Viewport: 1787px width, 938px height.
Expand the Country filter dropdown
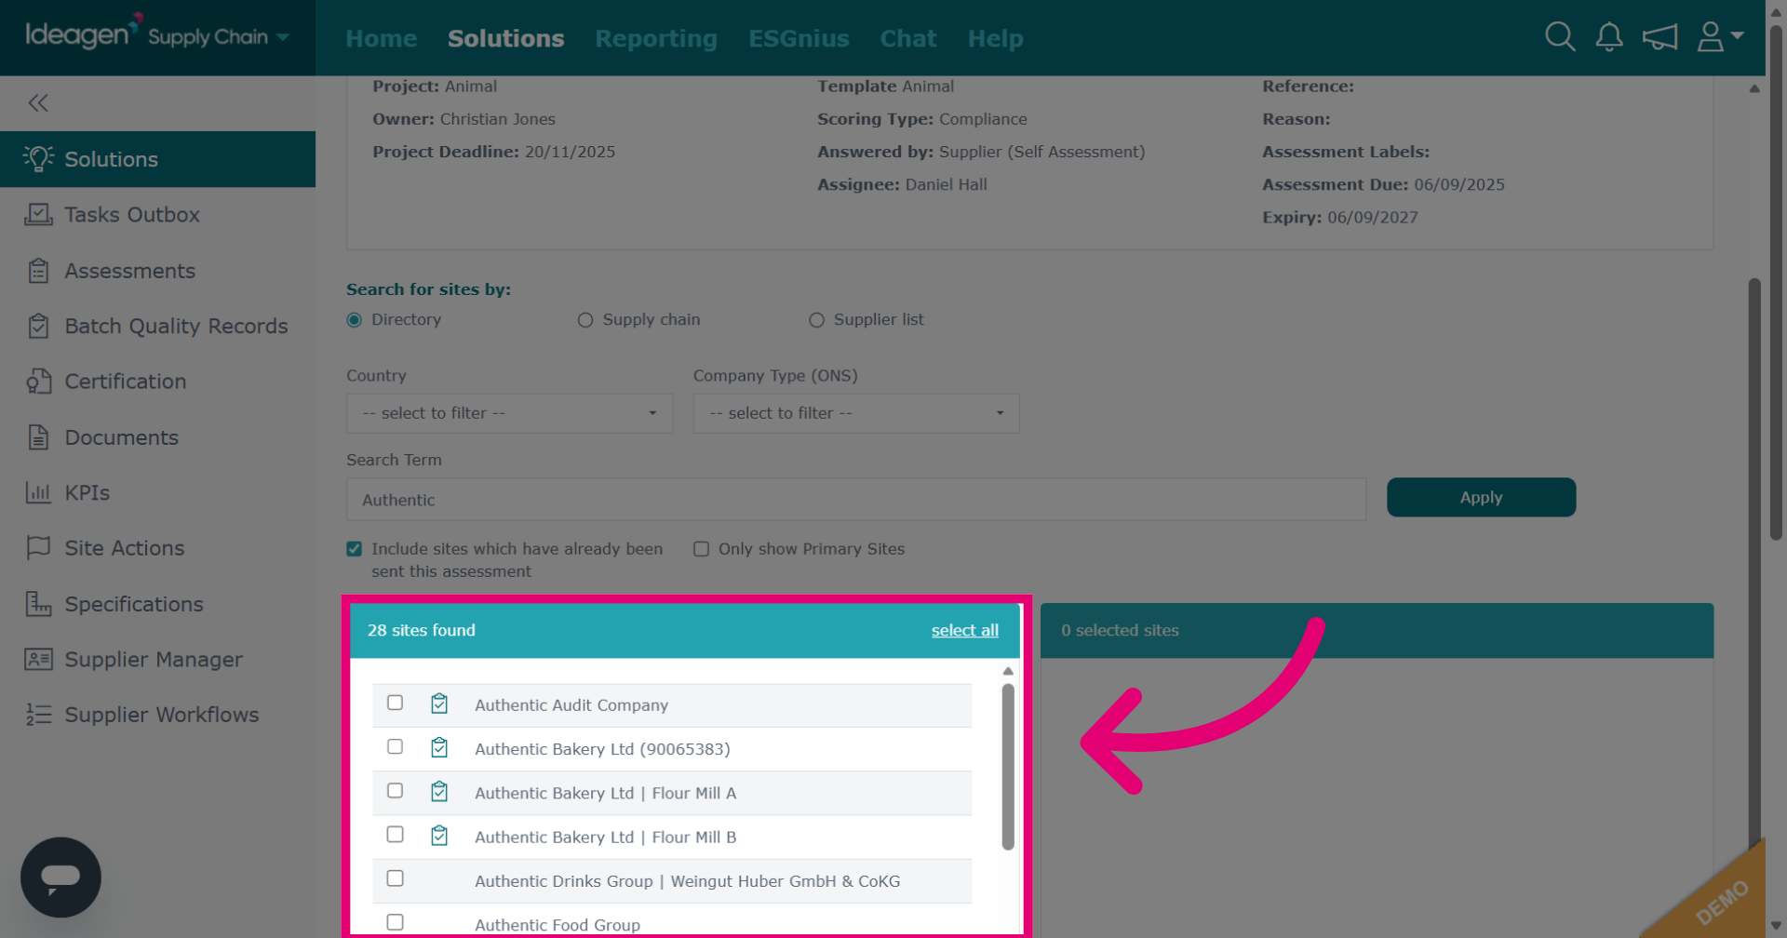click(x=509, y=413)
